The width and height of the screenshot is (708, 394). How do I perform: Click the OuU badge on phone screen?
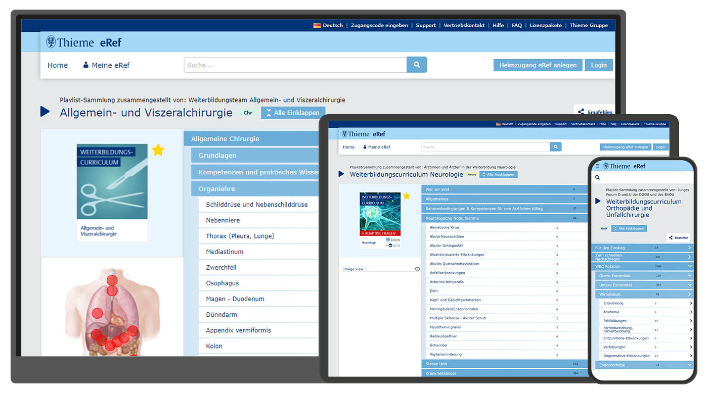coord(604,228)
